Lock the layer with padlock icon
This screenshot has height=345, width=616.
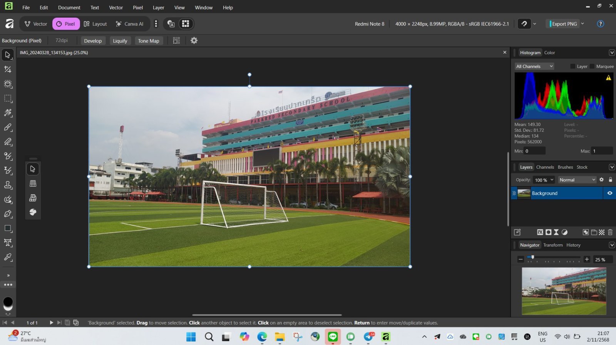[610, 180]
